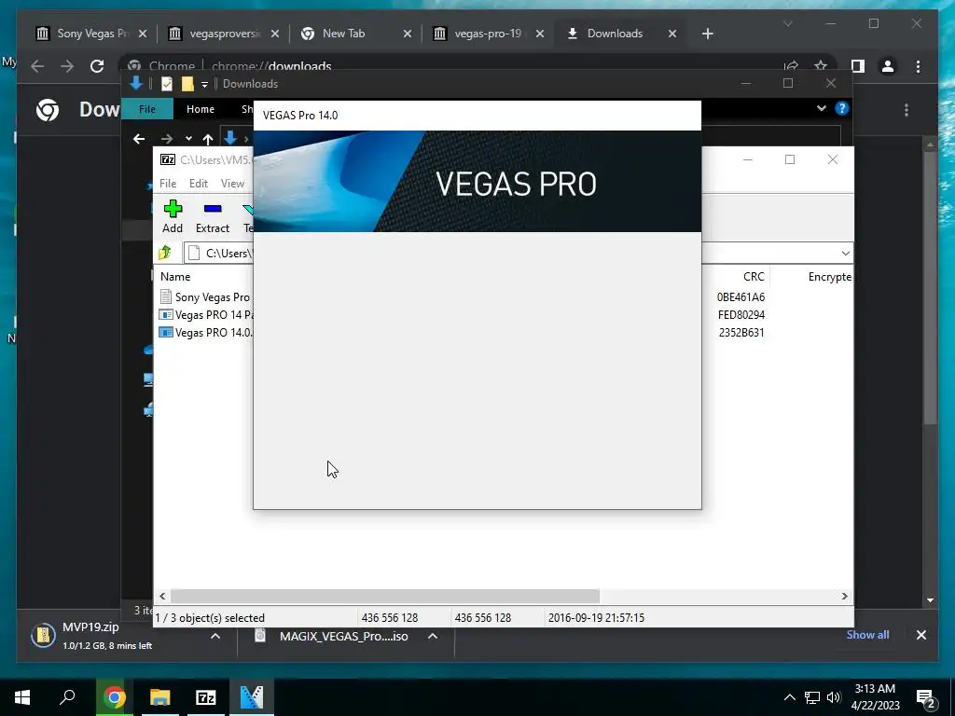
Task: Close the Chrome downloads bar
Action: click(x=920, y=635)
